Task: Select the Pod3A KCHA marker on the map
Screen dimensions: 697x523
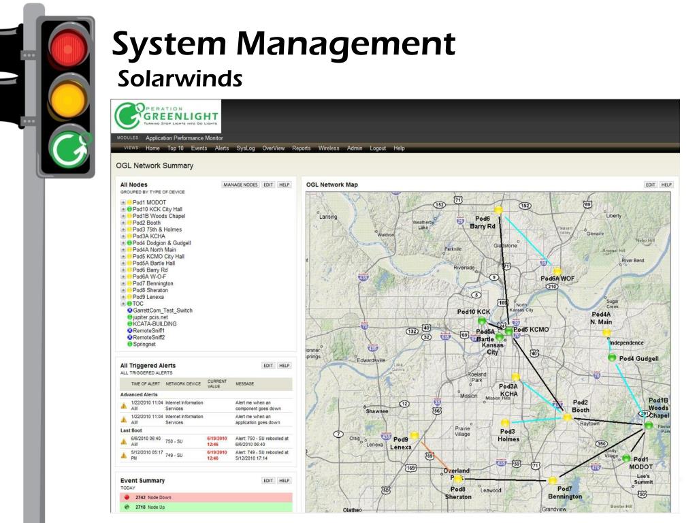Action: coord(516,377)
